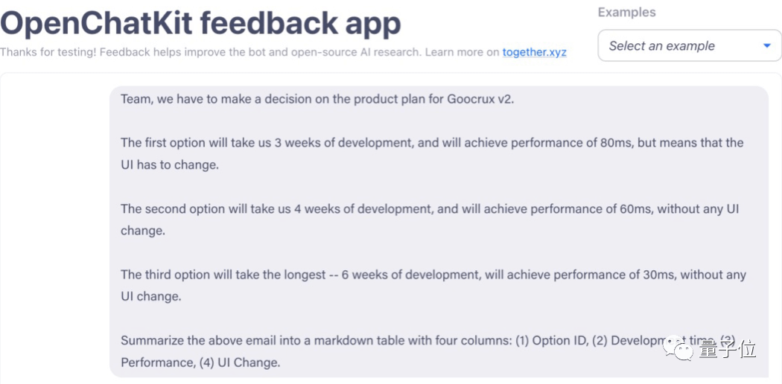Screen dimensions: 782x384
Task: Click the 'UI has to change.' line
Action: (x=170, y=164)
